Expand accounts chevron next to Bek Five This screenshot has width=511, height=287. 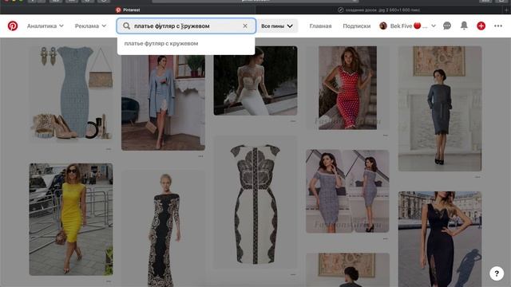tap(434, 26)
